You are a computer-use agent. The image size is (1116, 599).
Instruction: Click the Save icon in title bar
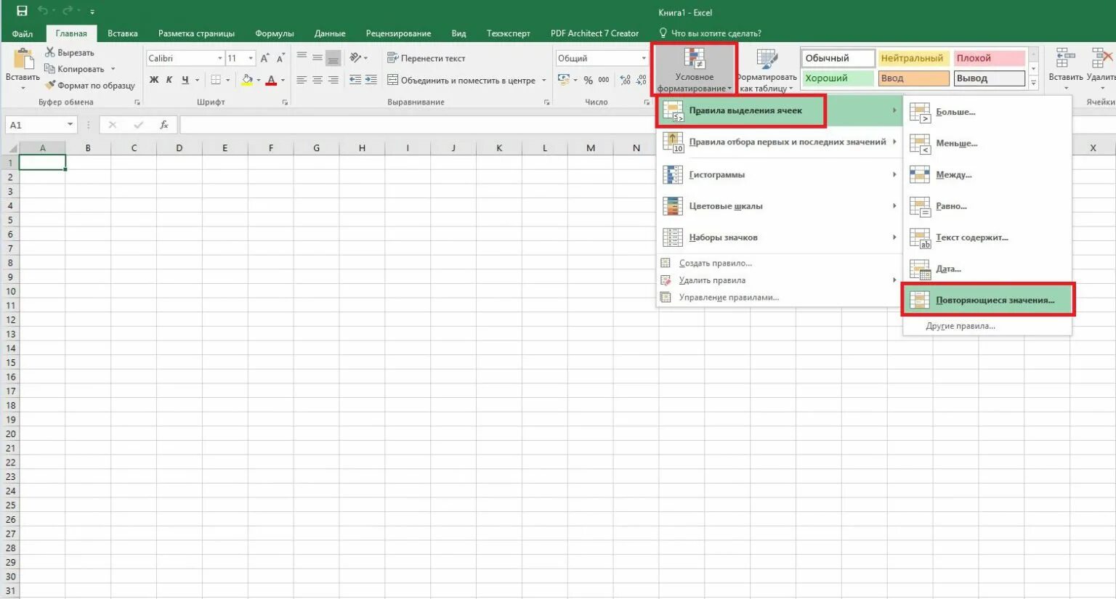(22, 11)
